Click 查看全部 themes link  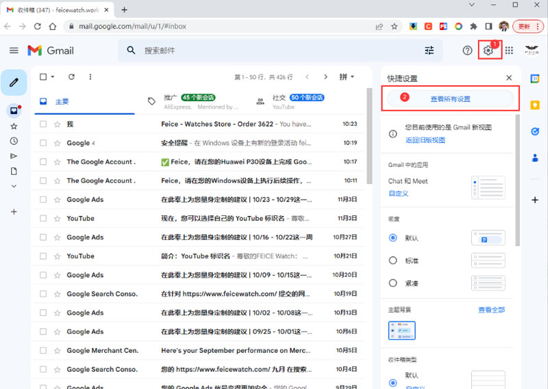[x=491, y=310]
